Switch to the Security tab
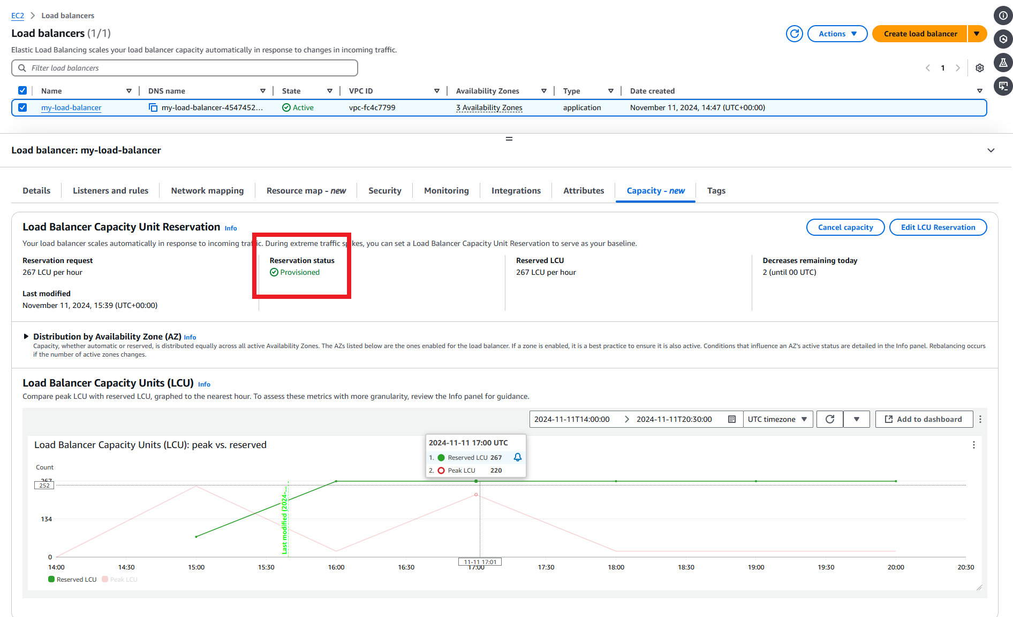Viewport: 1013px width, 617px height. tap(385, 191)
